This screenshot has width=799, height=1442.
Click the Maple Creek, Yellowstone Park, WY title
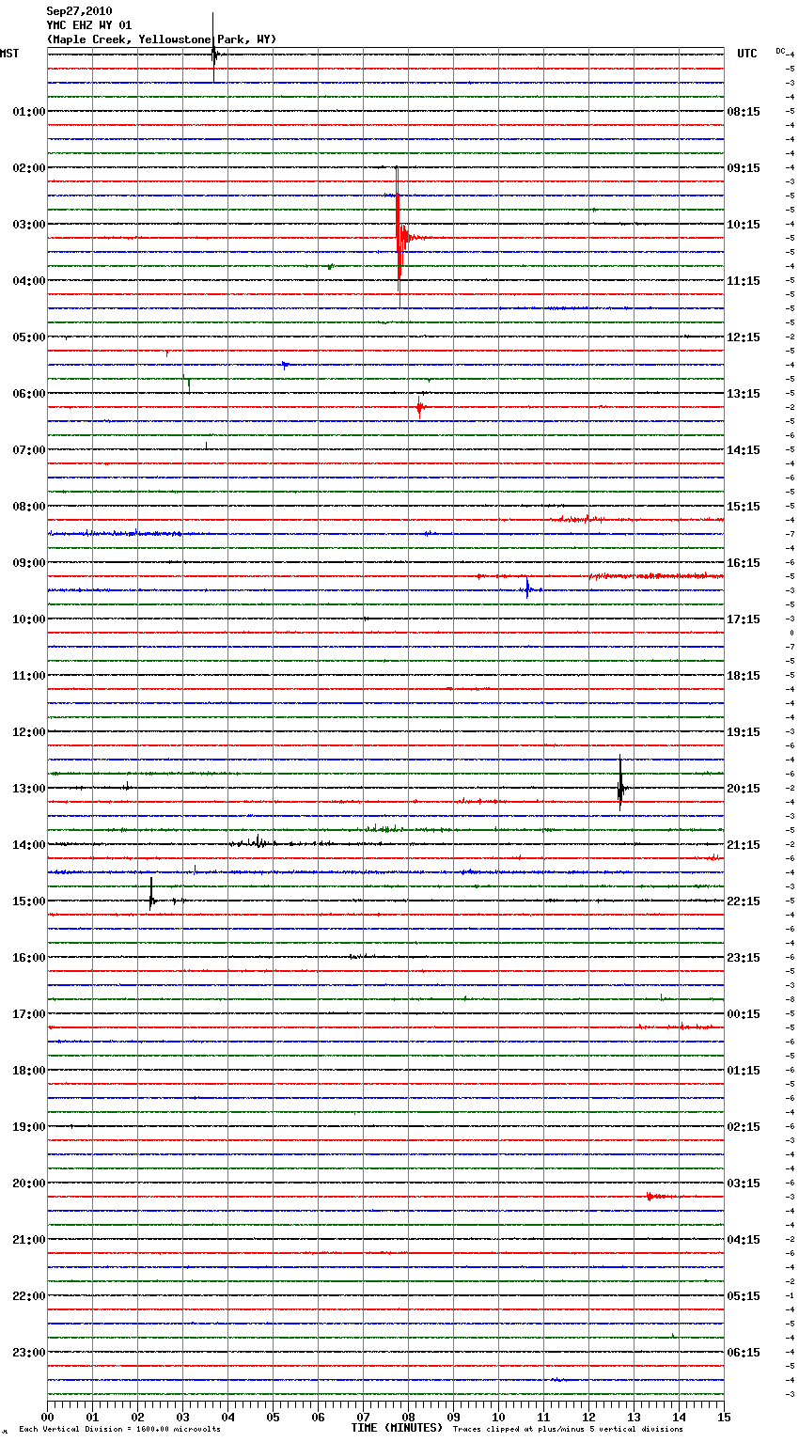pyautogui.click(x=162, y=39)
